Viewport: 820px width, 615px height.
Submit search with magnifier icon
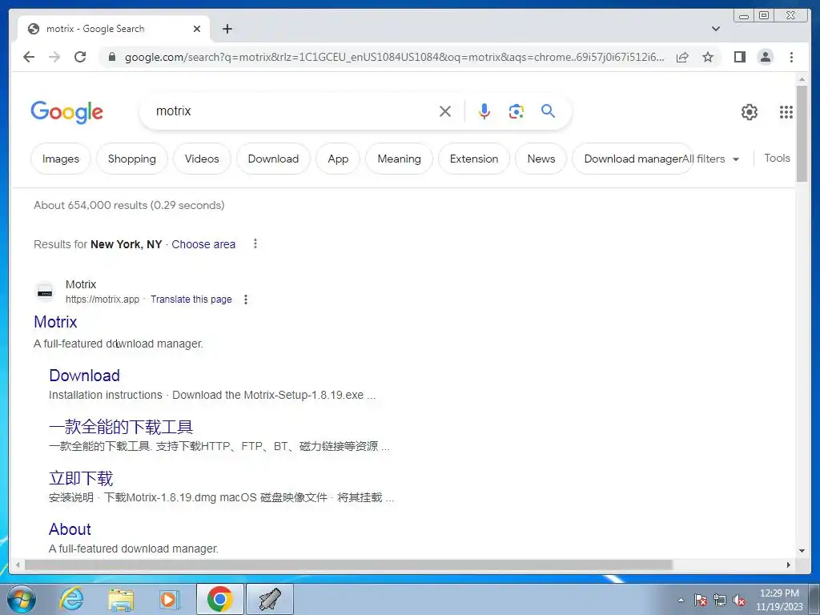[548, 111]
